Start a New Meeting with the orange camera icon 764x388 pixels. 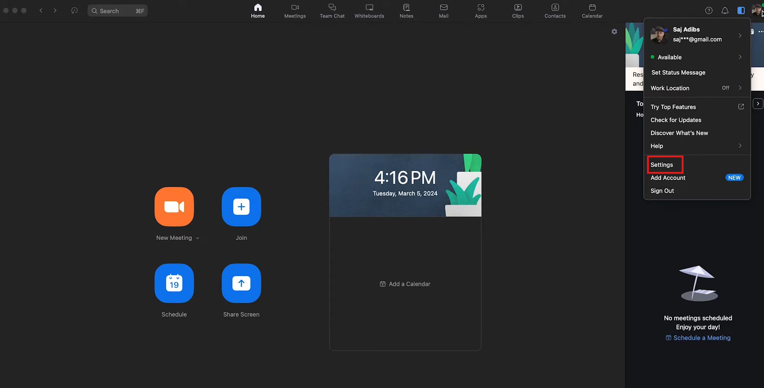click(x=174, y=206)
